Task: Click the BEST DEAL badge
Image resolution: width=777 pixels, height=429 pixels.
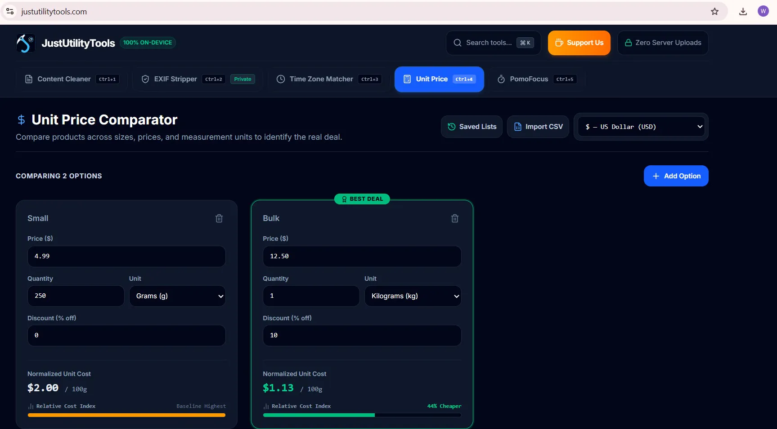Action: [362, 199]
